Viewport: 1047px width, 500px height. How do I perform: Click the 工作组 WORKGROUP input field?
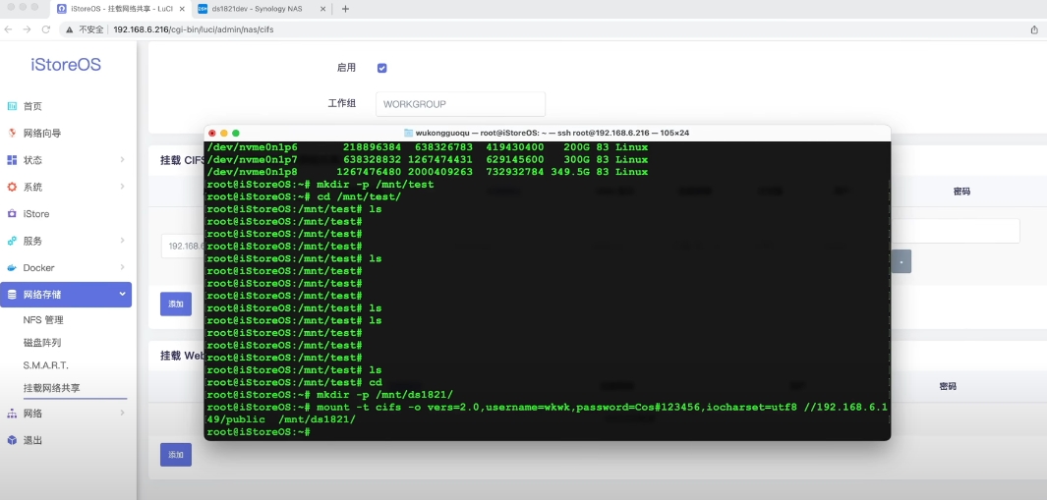461,104
